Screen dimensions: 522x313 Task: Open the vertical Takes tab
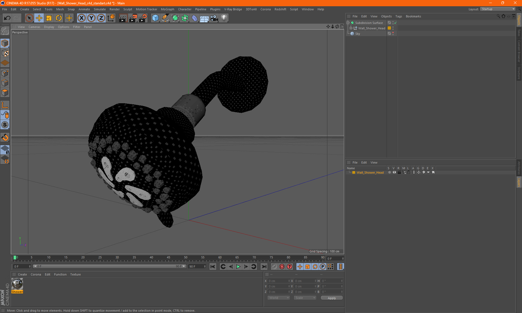click(x=519, y=33)
